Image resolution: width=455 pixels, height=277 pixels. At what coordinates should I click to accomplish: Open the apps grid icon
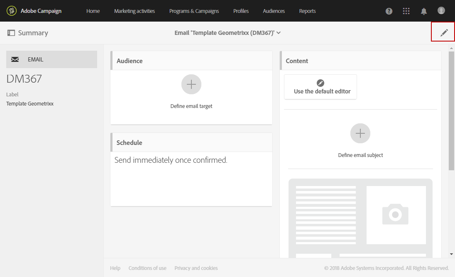pos(406,11)
